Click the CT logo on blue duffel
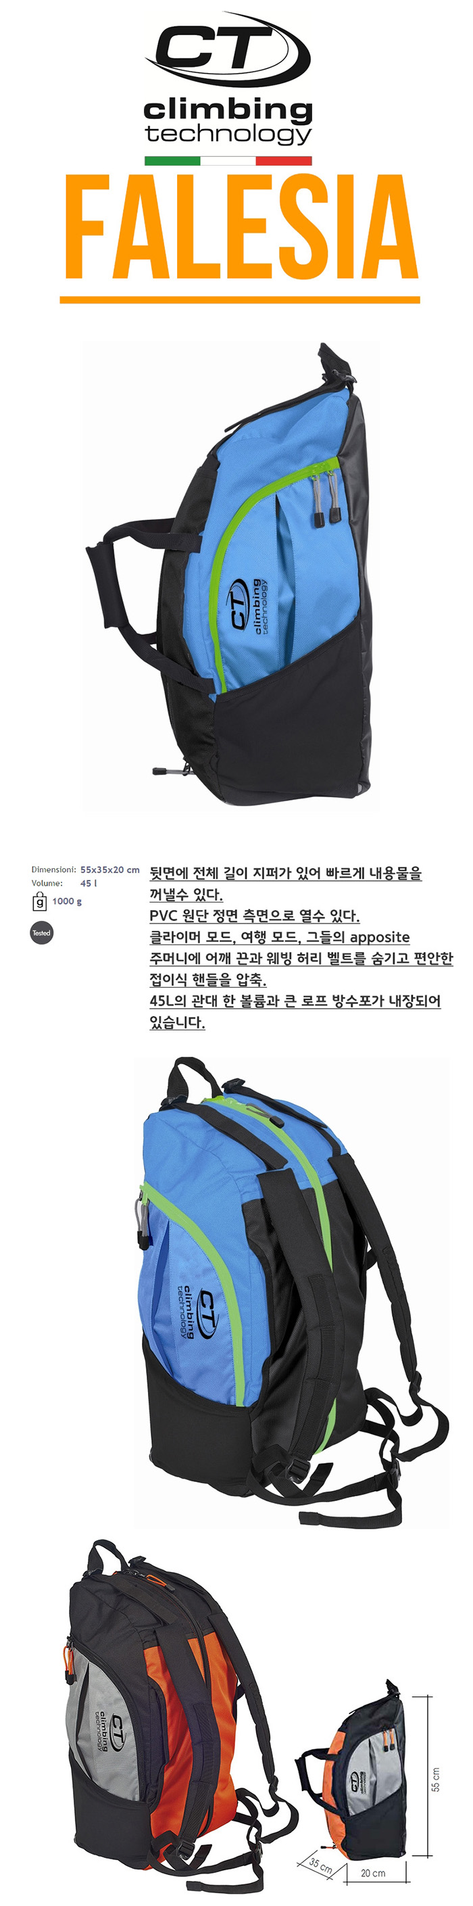 point(249,605)
